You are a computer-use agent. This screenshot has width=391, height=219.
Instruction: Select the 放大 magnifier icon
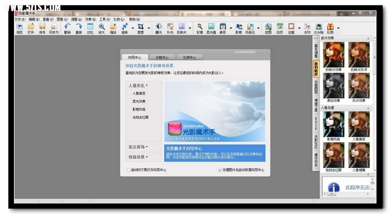point(102,26)
